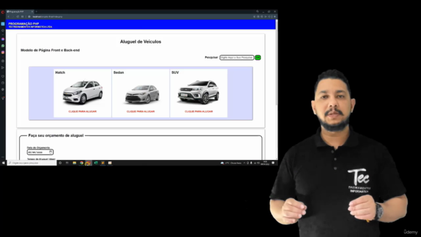Click the Hatch car image
Image resolution: width=421 pixels, height=237 pixels.
(x=82, y=92)
